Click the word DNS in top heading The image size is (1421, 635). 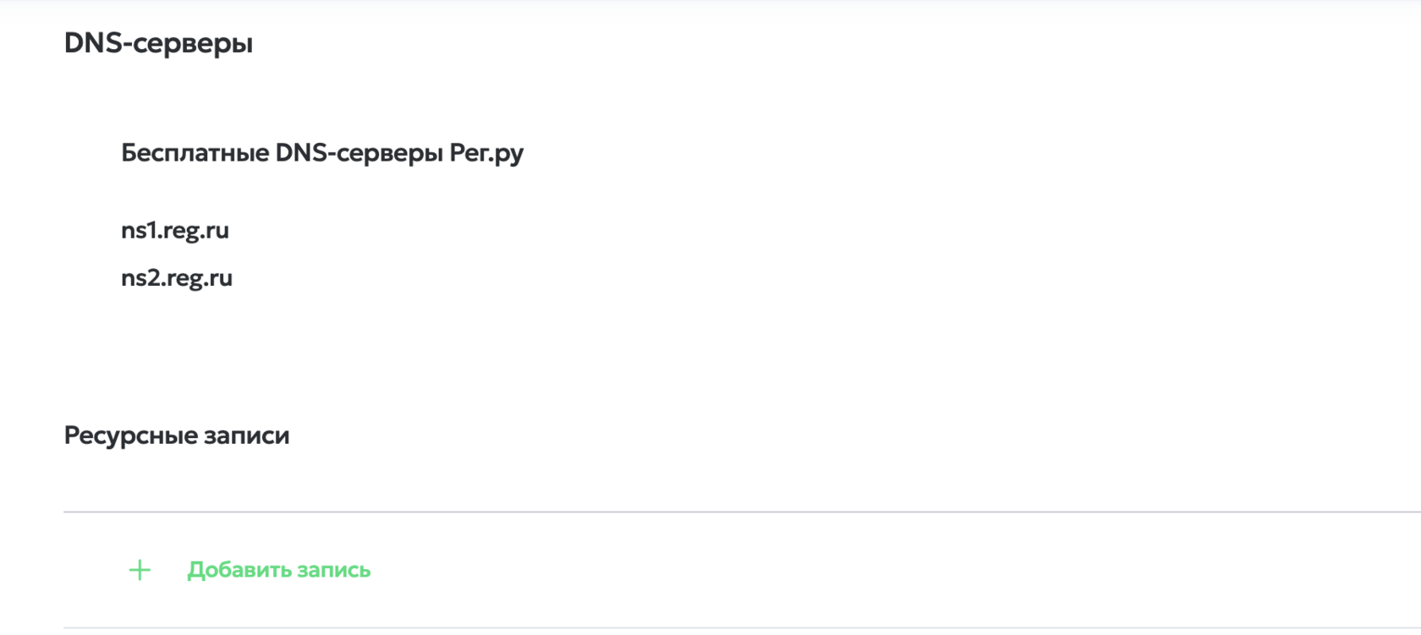click(x=94, y=42)
